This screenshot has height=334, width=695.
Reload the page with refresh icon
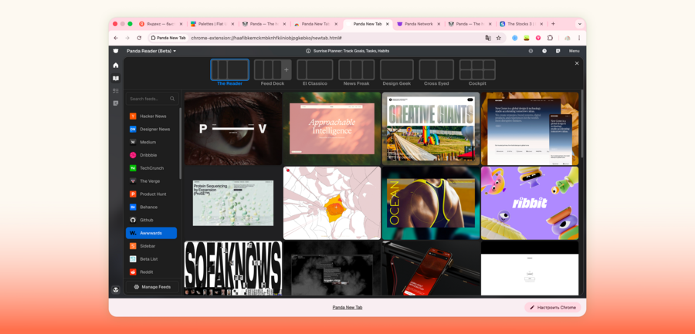[x=139, y=38]
